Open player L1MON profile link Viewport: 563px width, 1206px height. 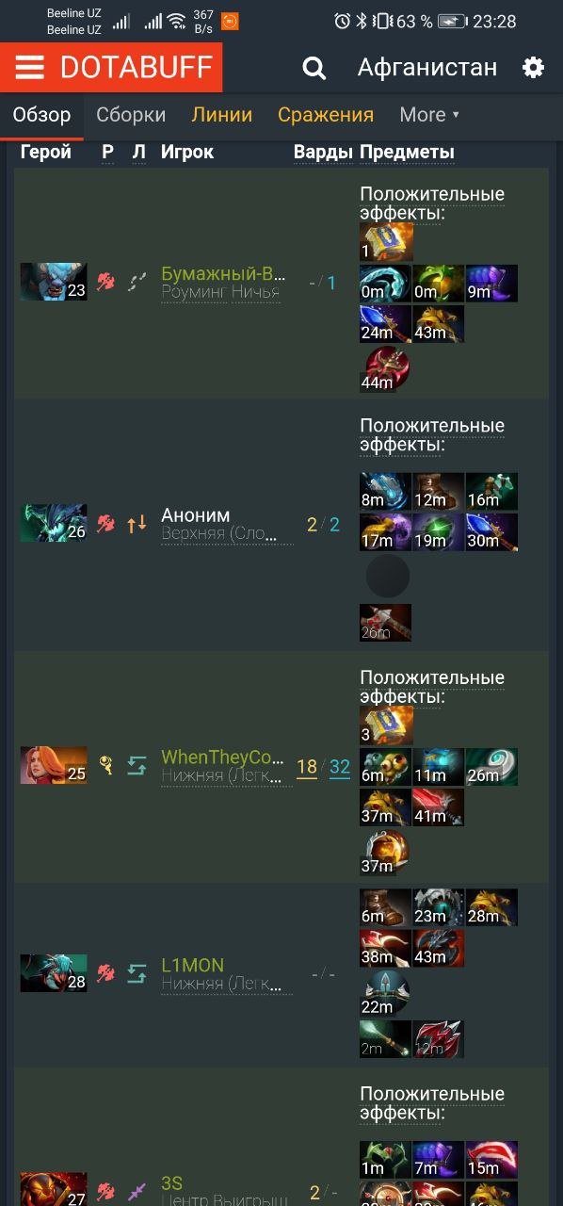click(x=193, y=965)
